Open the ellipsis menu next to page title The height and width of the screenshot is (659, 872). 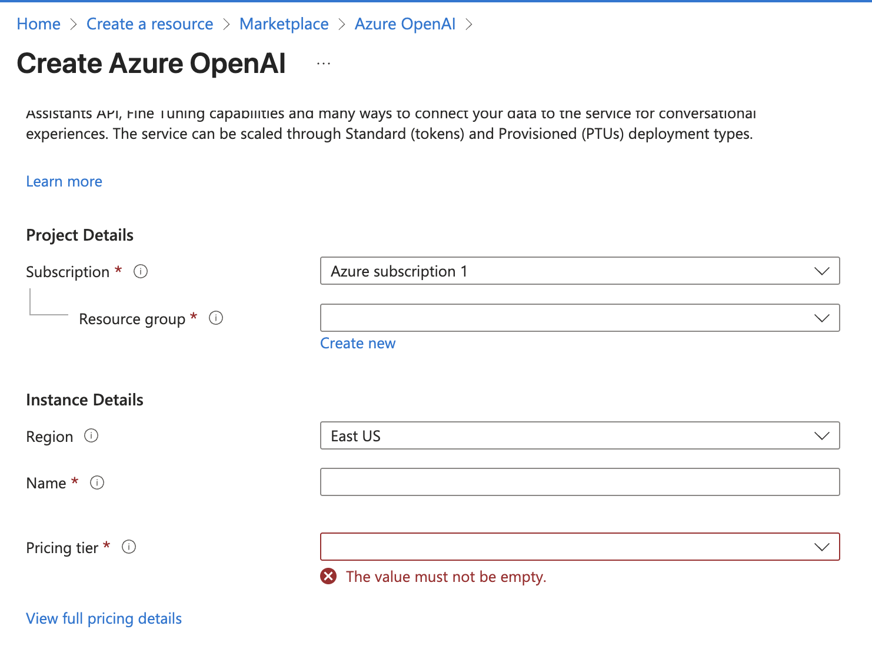click(x=322, y=63)
